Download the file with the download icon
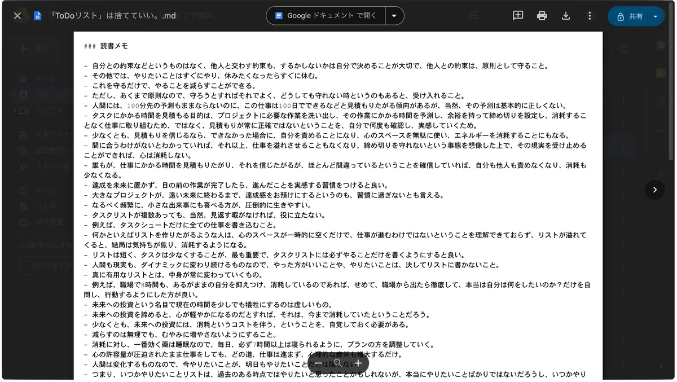The image size is (677, 382). coord(566,16)
